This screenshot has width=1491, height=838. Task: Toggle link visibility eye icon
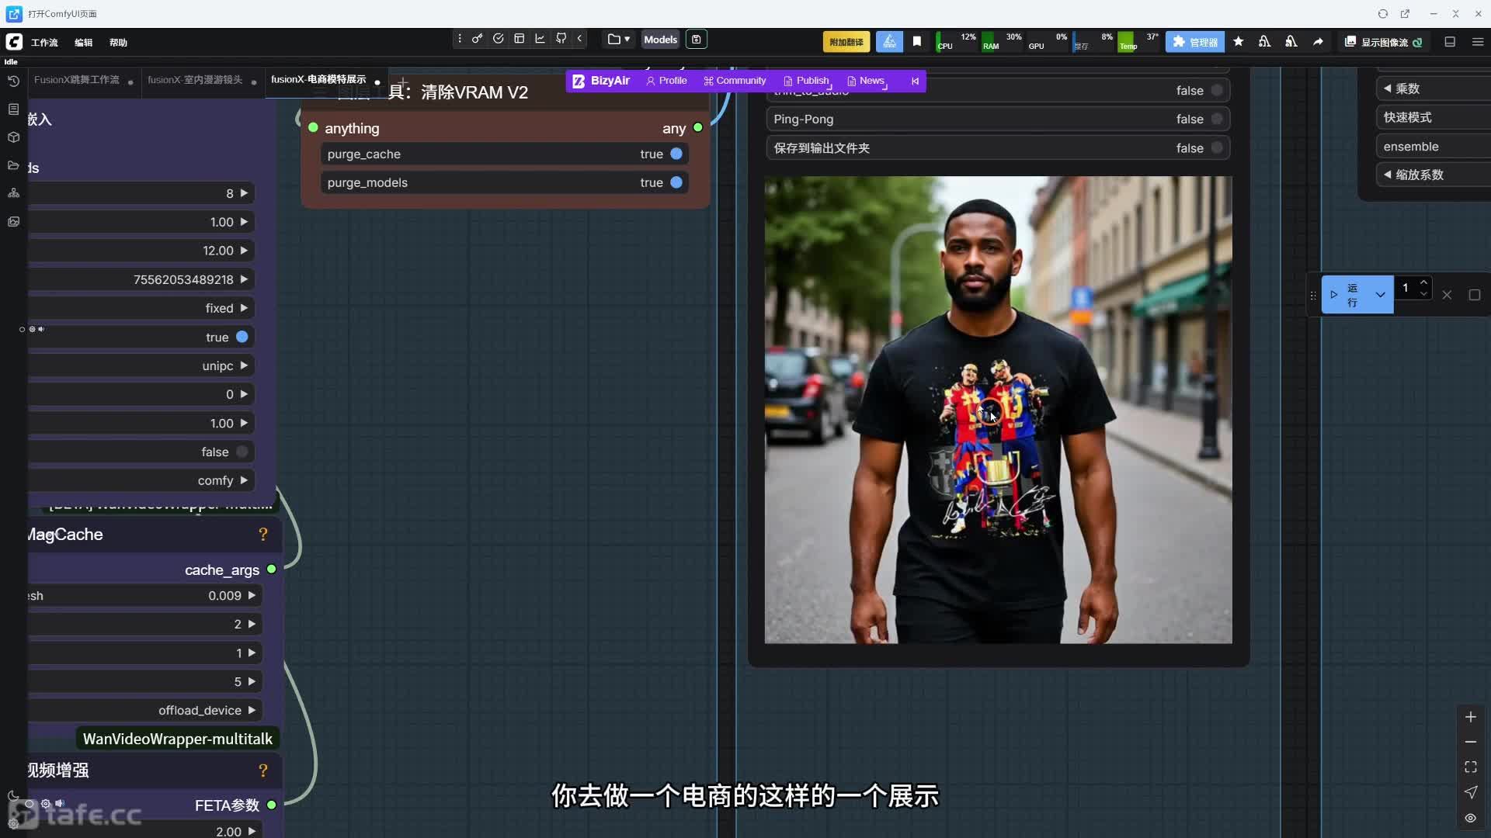1471,818
